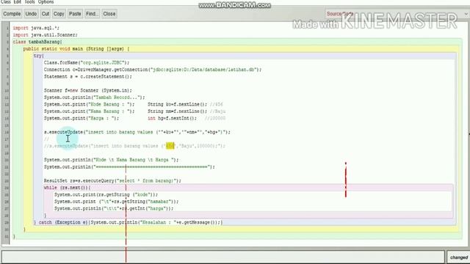Click the 'changed' status indicator
The height and width of the screenshot is (264, 470).
[458, 257]
